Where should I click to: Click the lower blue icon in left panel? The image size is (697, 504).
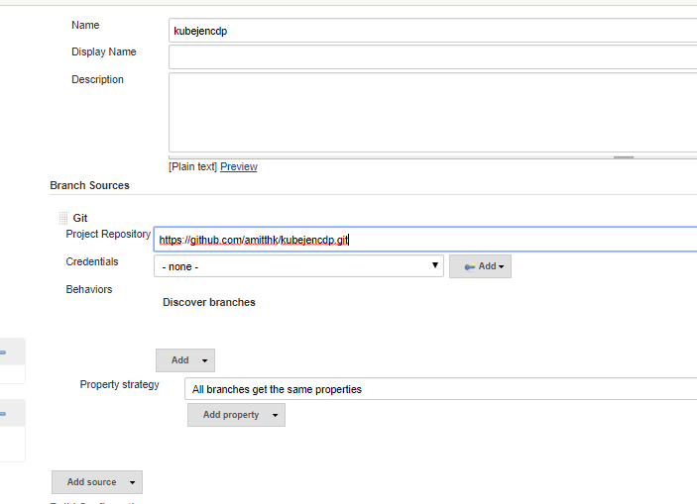pos(3,413)
